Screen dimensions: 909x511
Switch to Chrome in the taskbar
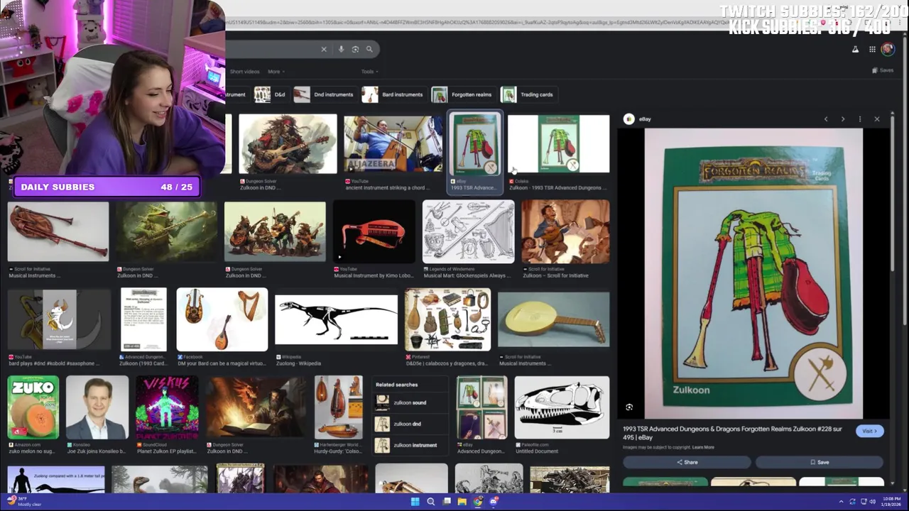click(x=478, y=502)
